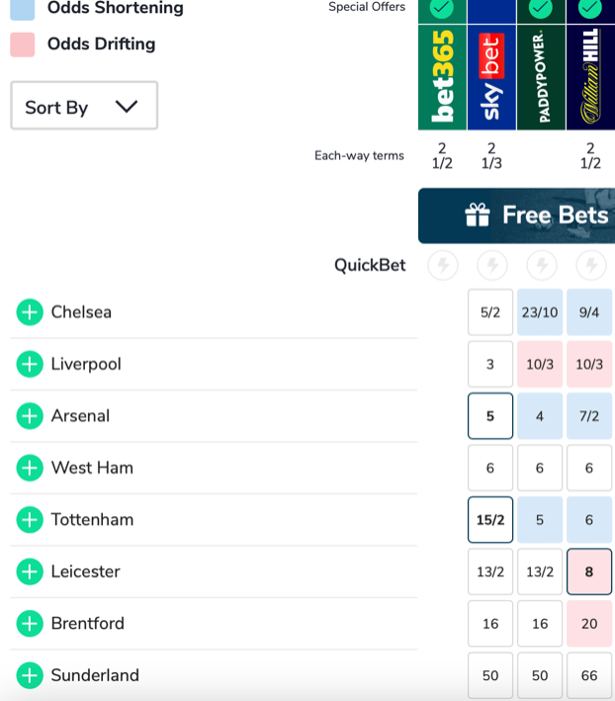Pick Leicester's highlighted odds of 8
The height and width of the screenshot is (701, 615).
tap(589, 571)
